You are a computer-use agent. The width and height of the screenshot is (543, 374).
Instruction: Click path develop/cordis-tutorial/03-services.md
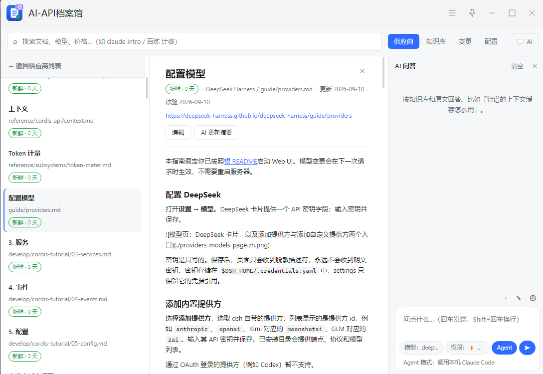(x=59, y=254)
